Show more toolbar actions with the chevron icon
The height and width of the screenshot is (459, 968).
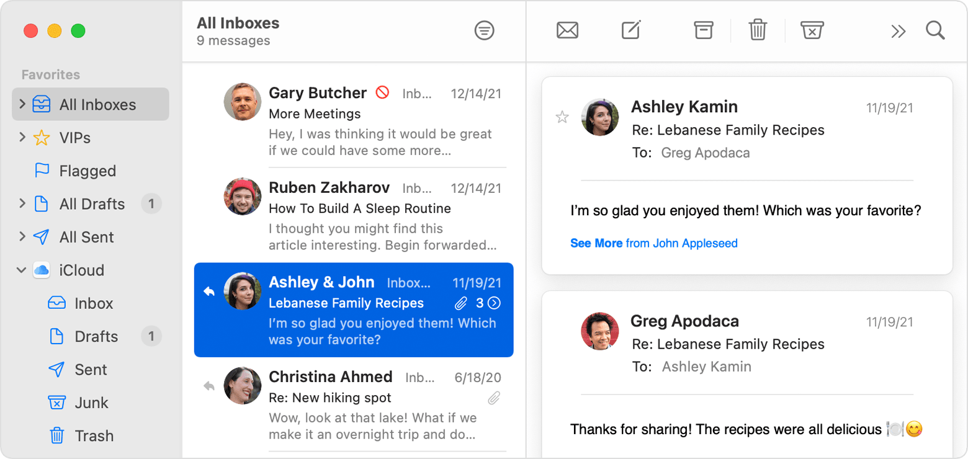point(898,30)
